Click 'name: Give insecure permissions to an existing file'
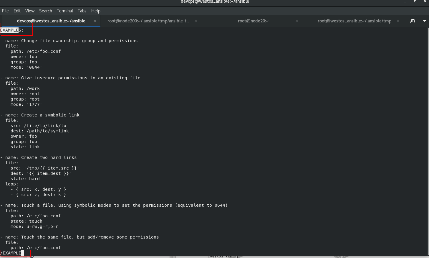The image size is (429, 258). (x=73, y=78)
